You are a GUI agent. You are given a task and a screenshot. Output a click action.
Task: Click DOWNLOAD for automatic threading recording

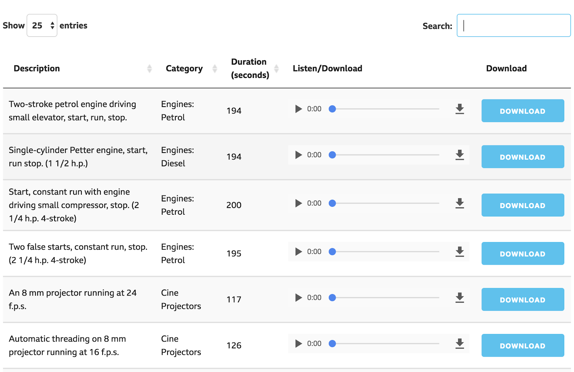[522, 345]
